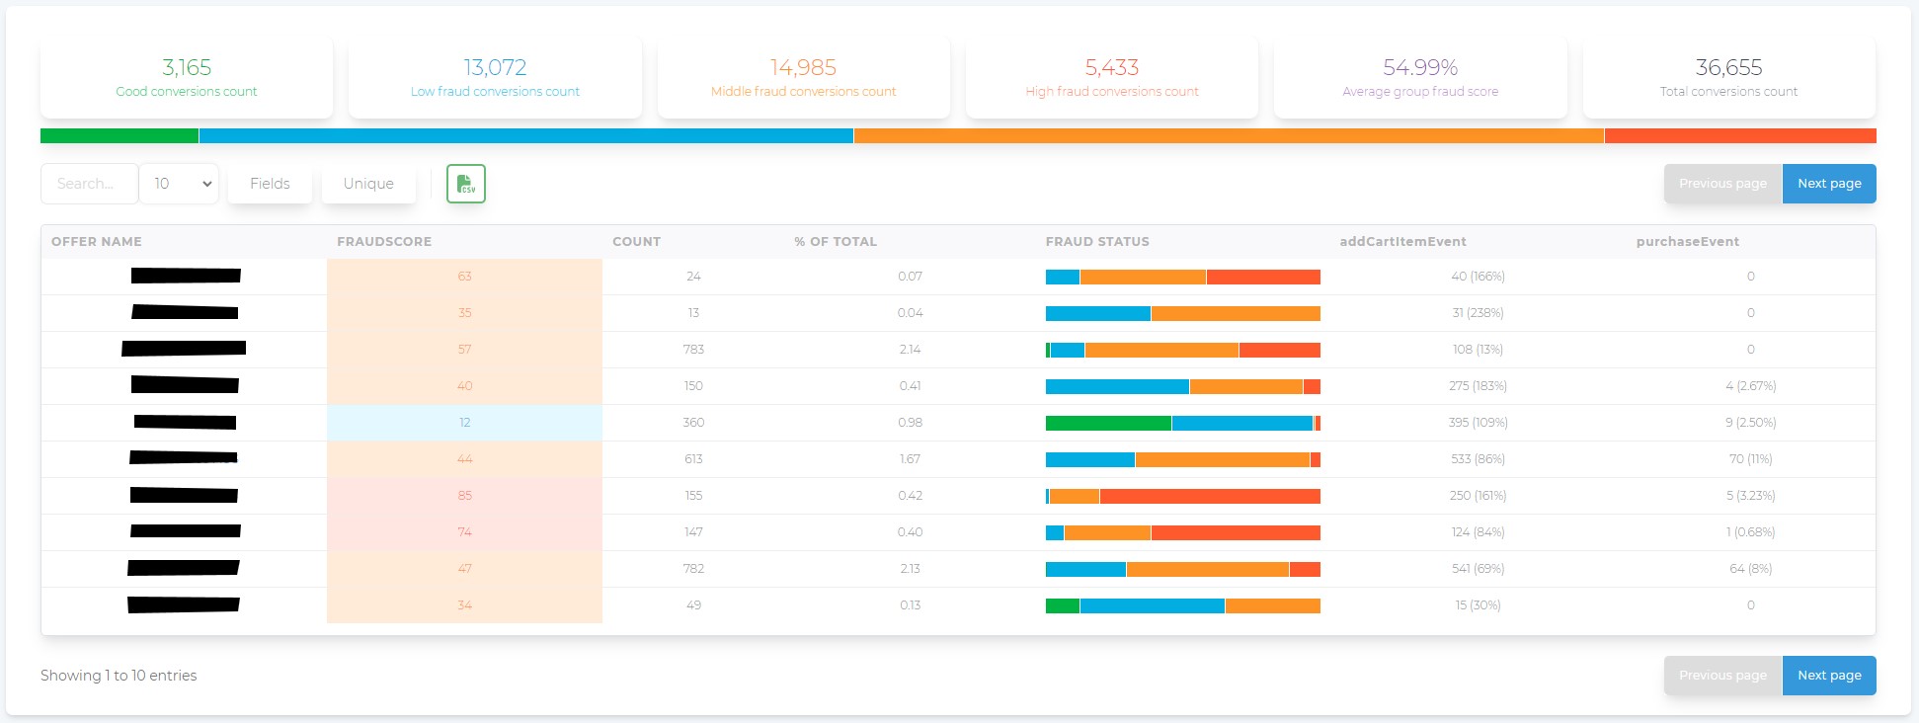Go to Next page at top
The height and width of the screenshot is (723, 1919).
(x=1828, y=184)
